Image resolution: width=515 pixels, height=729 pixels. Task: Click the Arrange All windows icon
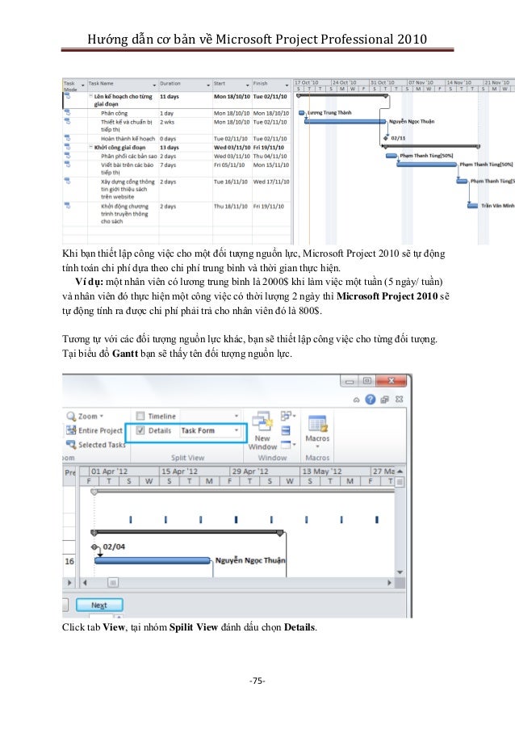pos(286,430)
